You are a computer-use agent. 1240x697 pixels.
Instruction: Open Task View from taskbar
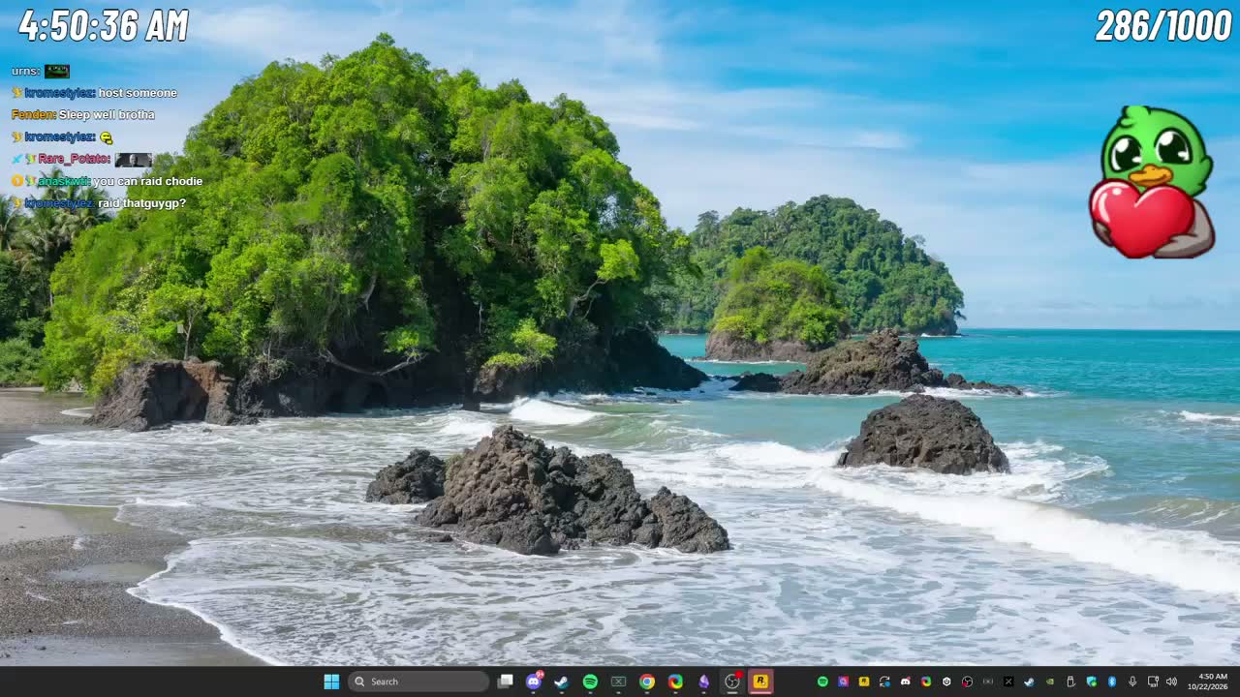[x=505, y=682]
